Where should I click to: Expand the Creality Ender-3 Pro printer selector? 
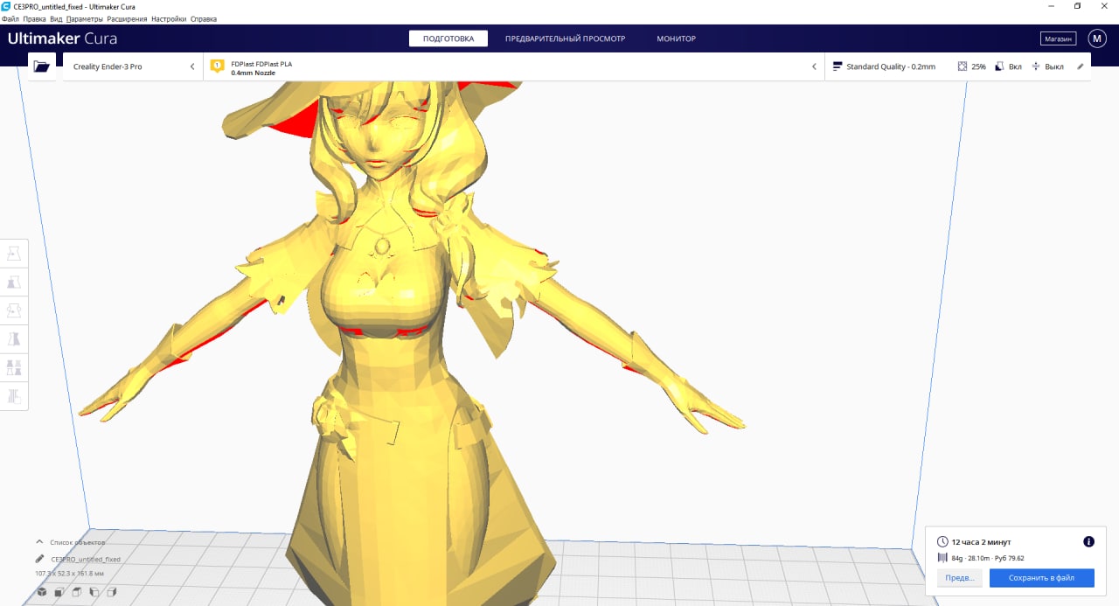132,66
